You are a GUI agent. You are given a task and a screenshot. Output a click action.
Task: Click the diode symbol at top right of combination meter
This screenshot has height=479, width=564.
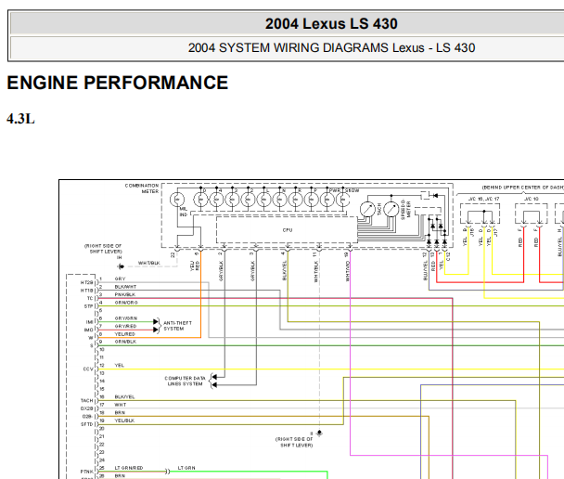tap(435, 196)
